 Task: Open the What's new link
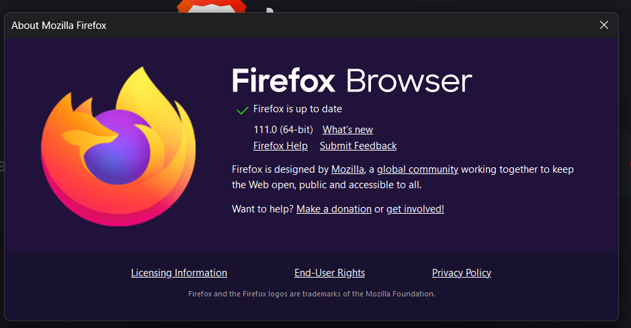coord(347,130)
